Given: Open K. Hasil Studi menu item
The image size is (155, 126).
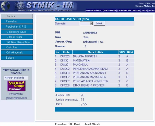Looking at the screenshot, I should coord(17,37).
